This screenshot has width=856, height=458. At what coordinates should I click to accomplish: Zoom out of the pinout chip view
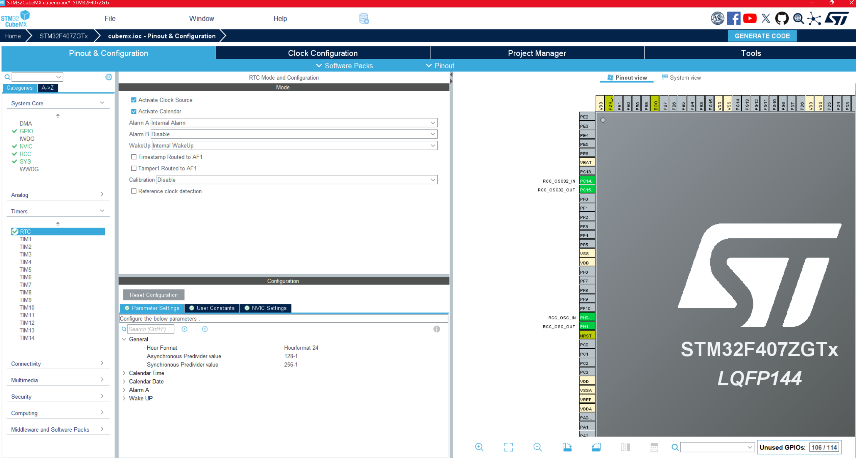(x=537, y=447)
